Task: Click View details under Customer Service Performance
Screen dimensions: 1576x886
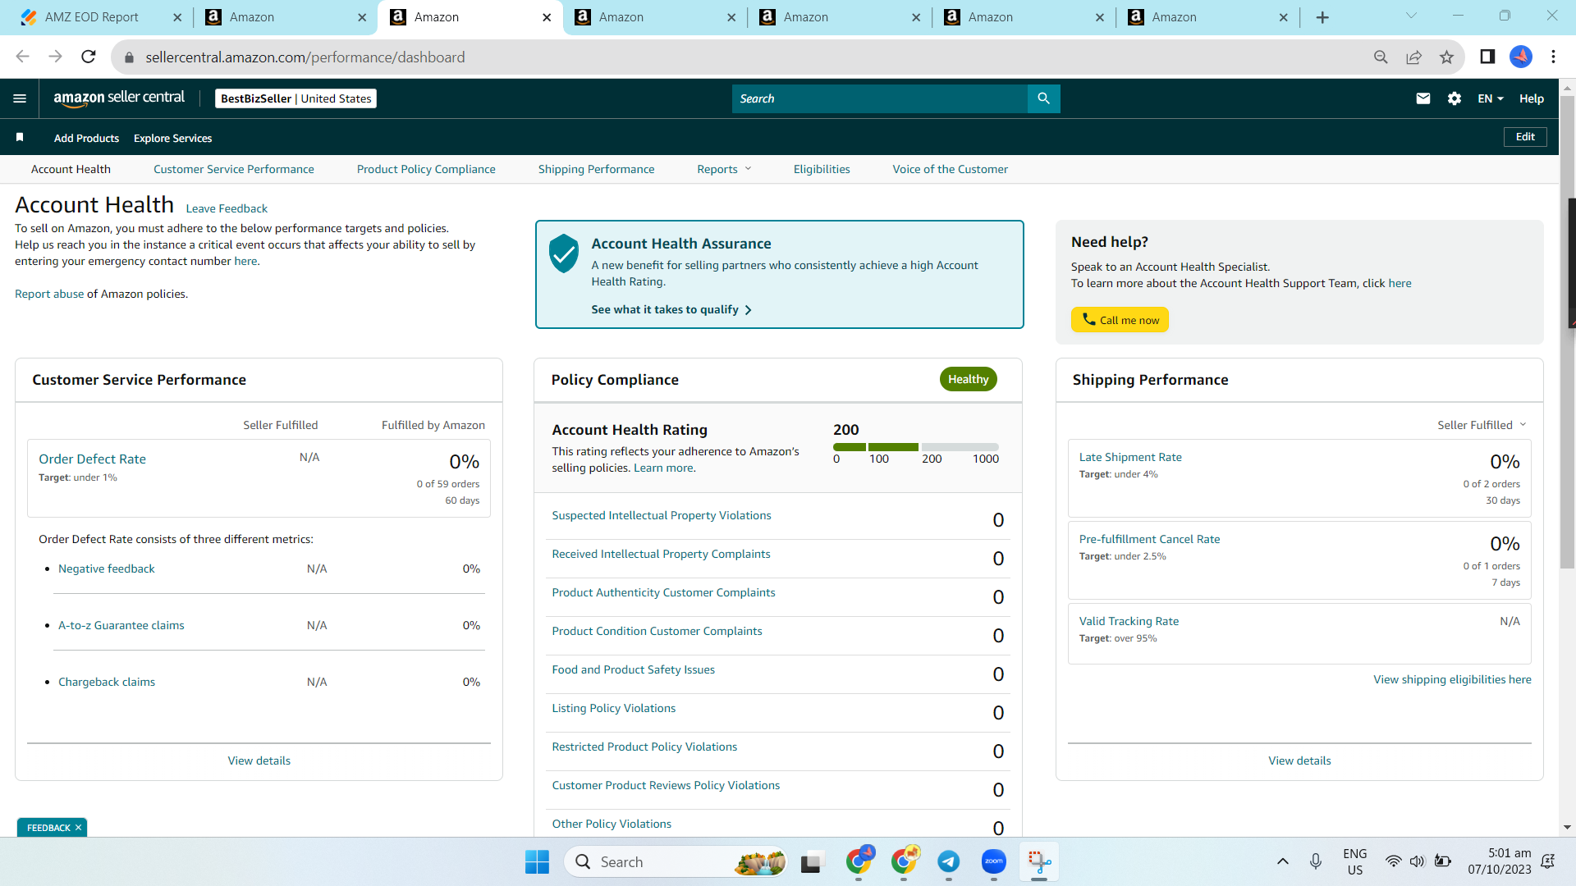Action: click(x=259, y=760)
